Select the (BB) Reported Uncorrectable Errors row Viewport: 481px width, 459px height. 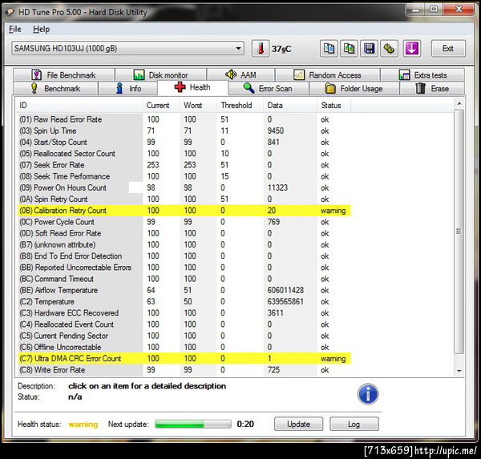[183, 267]
